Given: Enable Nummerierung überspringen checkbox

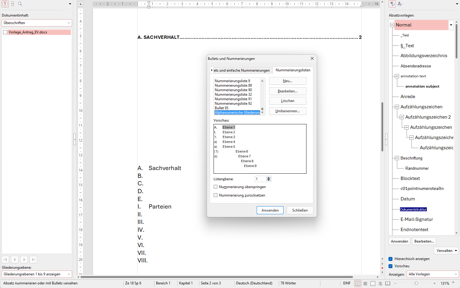Looking at the screenshot, I should pyautogui.click(x=215, y=187).
